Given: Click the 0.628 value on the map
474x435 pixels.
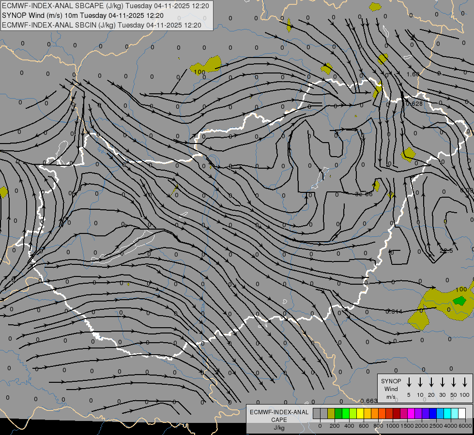Looking at the screenshot, I should coord(414,104).
